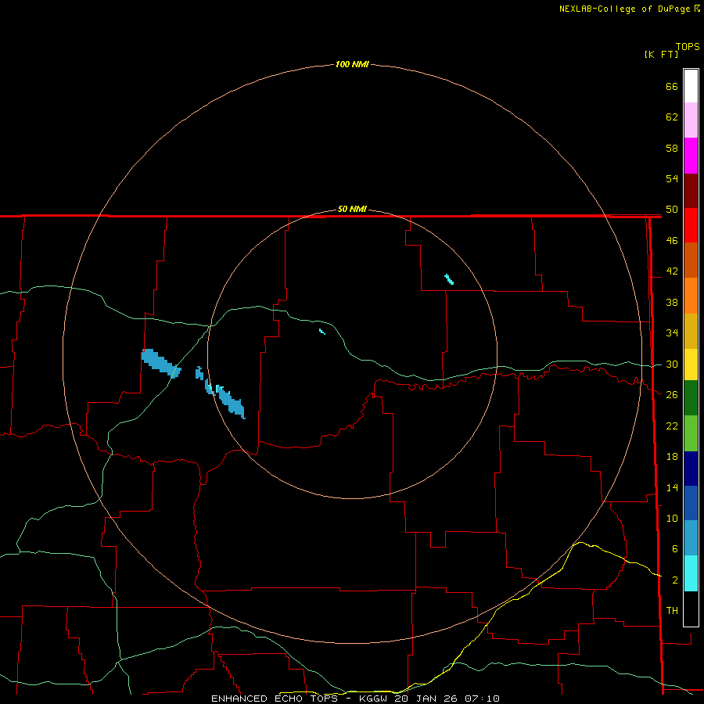
Task: Click the gold legend swatch
Action: click(x=691, y=332)
